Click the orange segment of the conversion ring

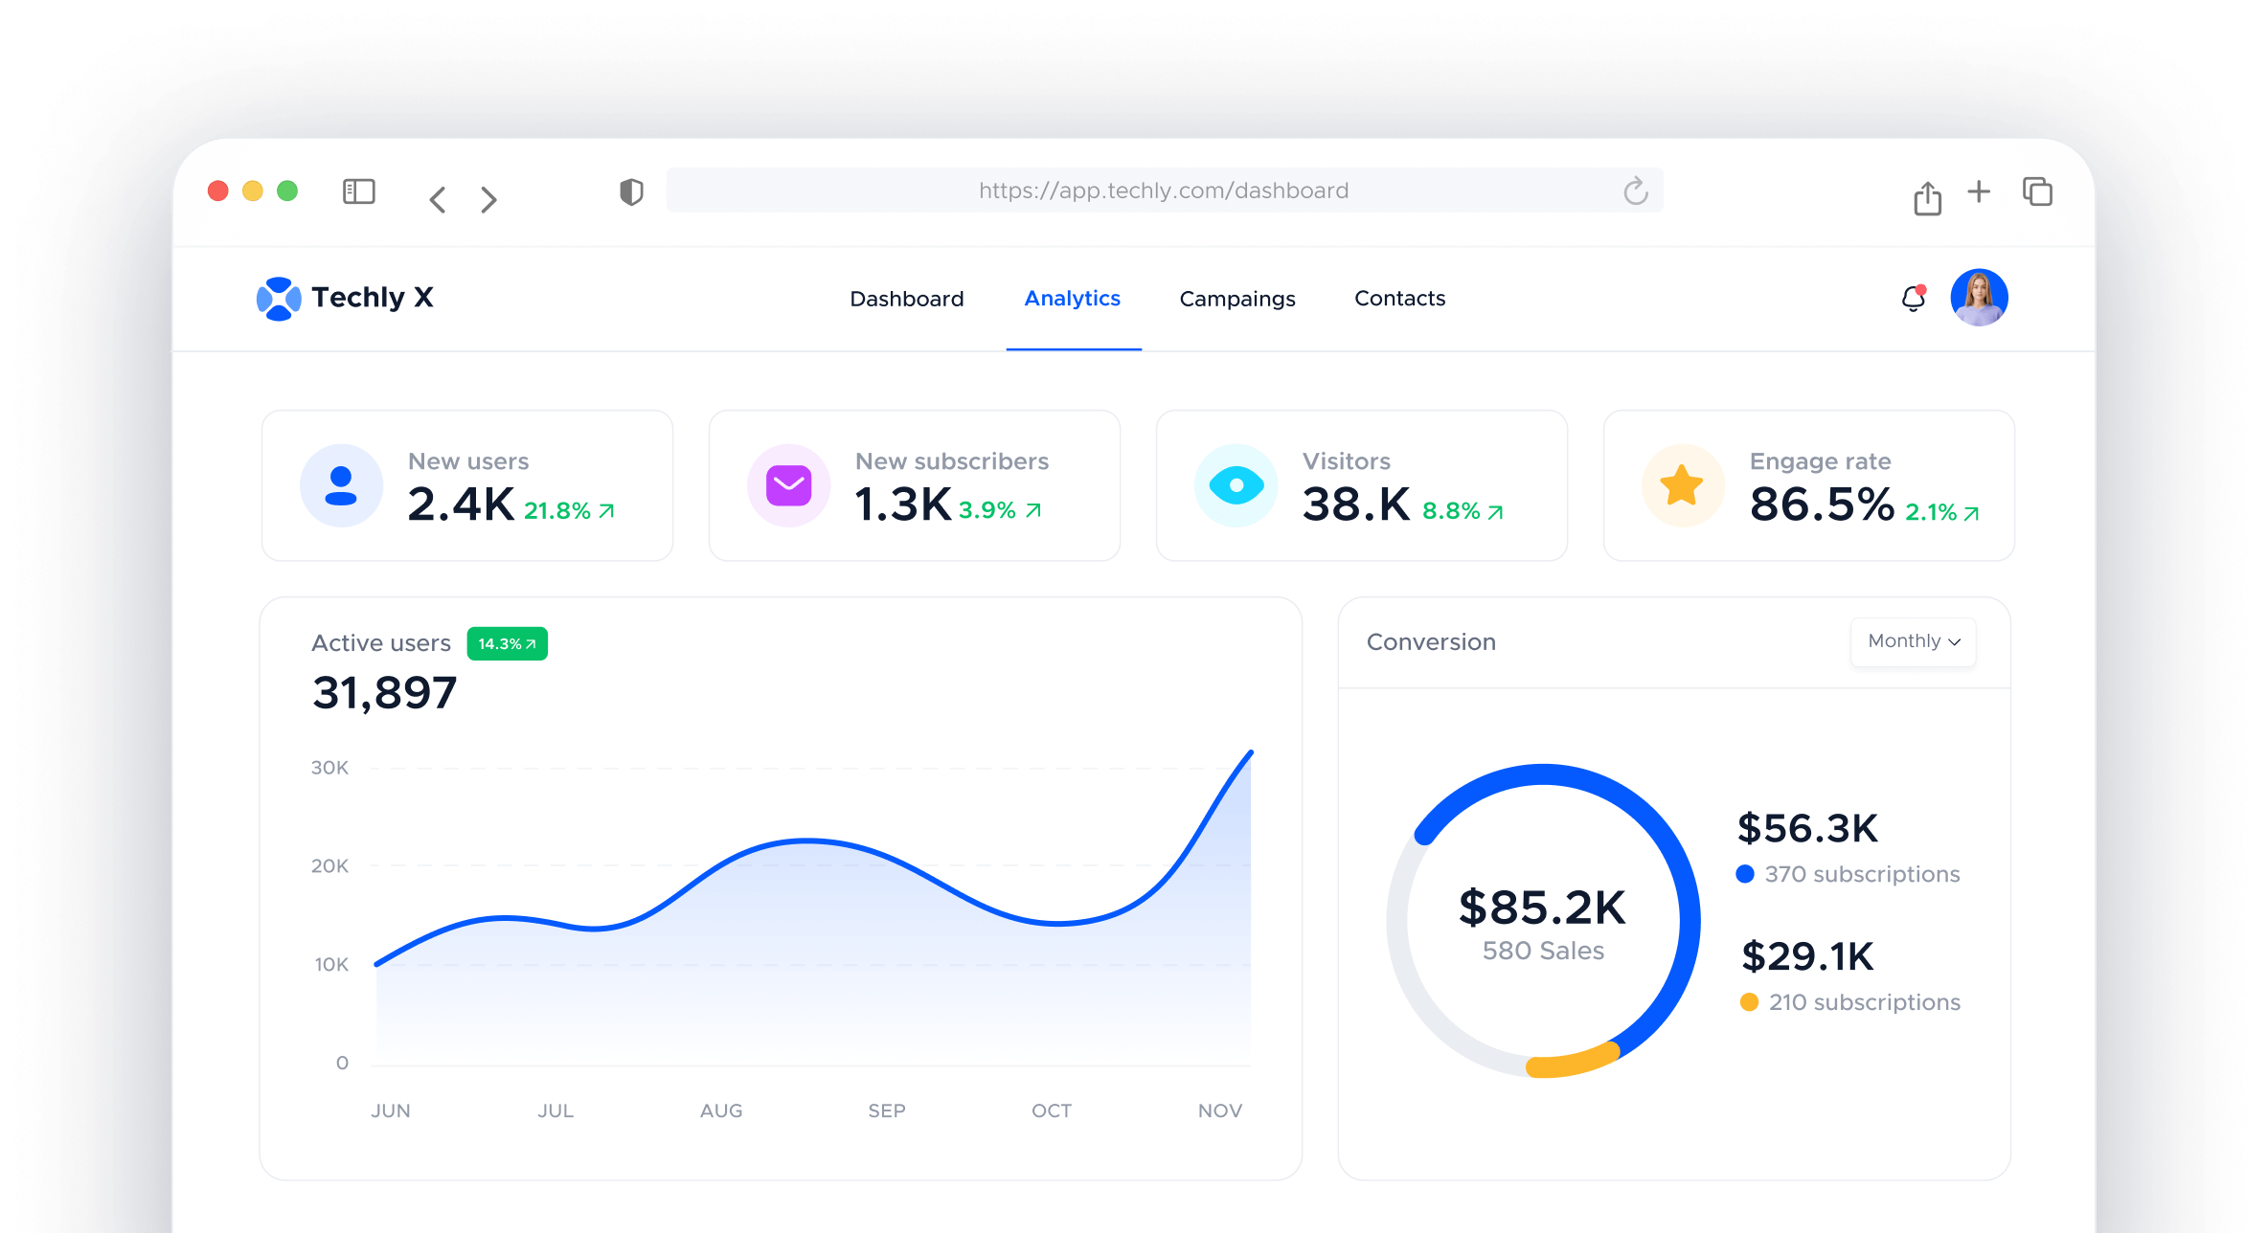[x=1572, y=1061]
